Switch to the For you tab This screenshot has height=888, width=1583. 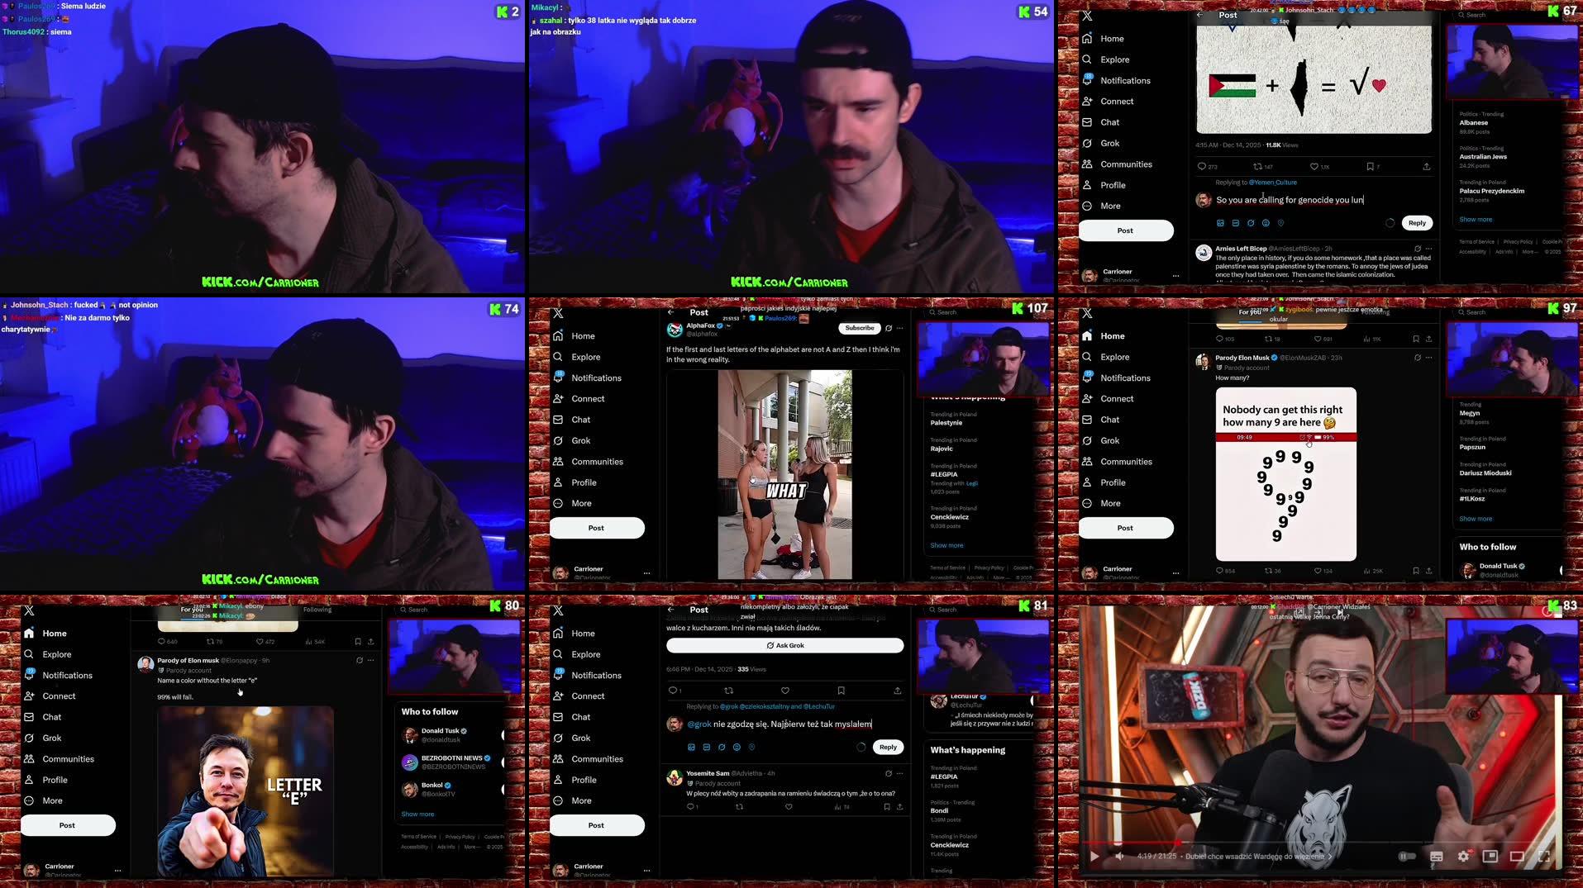[192, 609]
